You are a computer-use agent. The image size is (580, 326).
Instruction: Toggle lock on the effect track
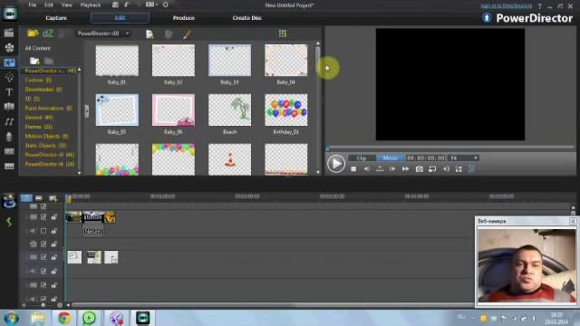point(54,244)
